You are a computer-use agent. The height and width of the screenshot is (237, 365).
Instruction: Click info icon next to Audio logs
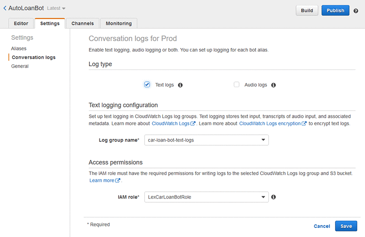273,85
